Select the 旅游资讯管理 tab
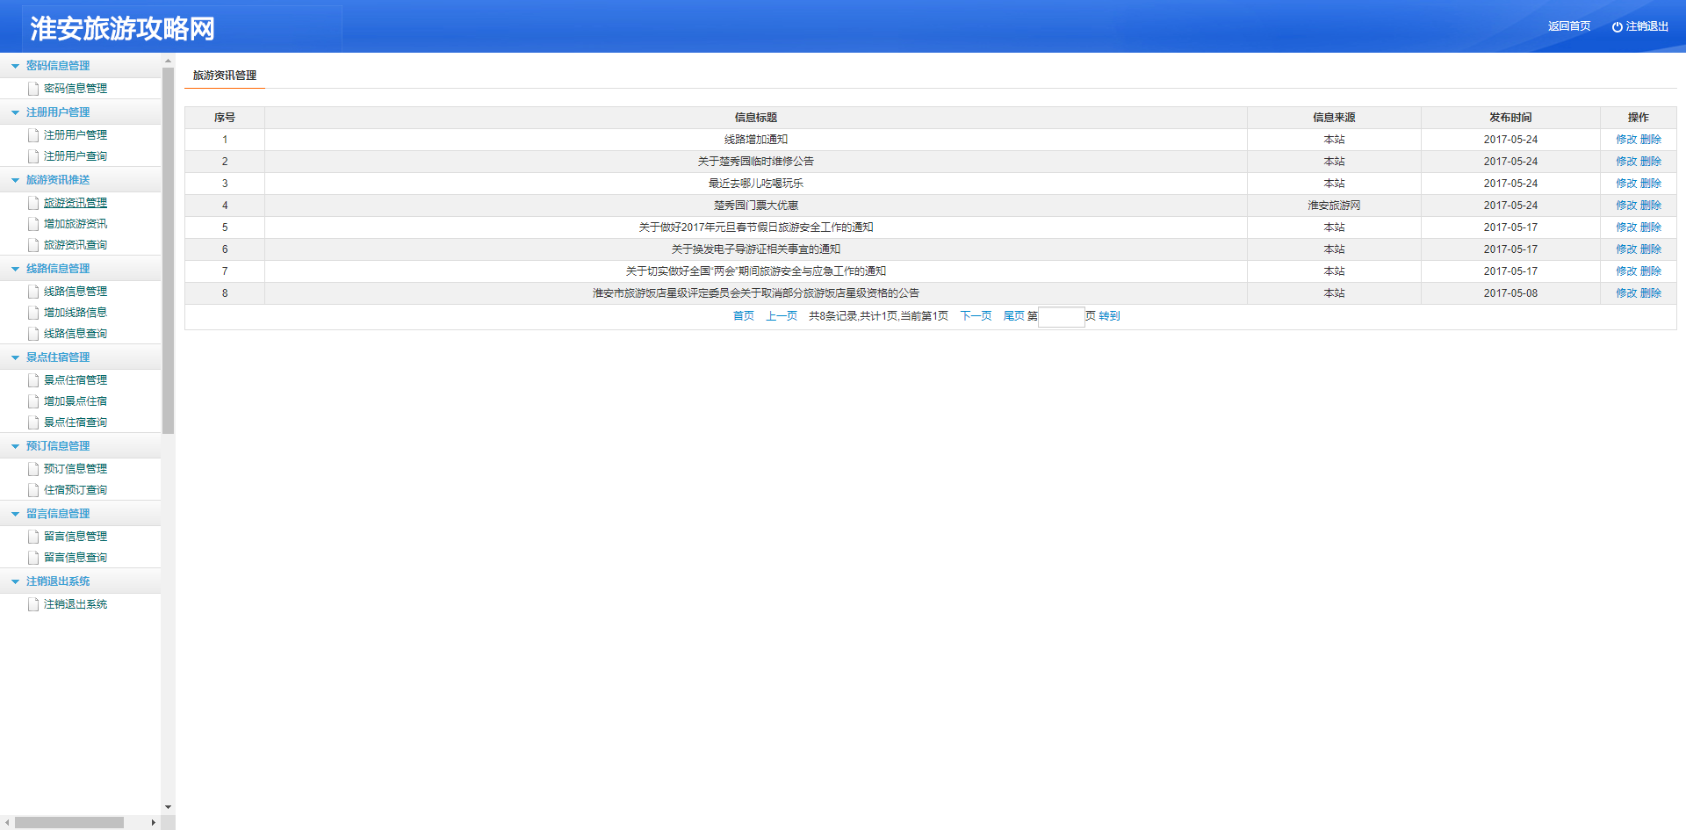 [225, 76]
